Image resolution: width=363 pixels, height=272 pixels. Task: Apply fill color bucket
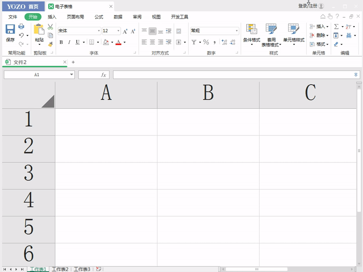[106, 42]
